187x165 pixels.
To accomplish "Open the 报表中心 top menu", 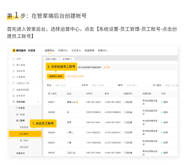I will click(x=103, y=51).
